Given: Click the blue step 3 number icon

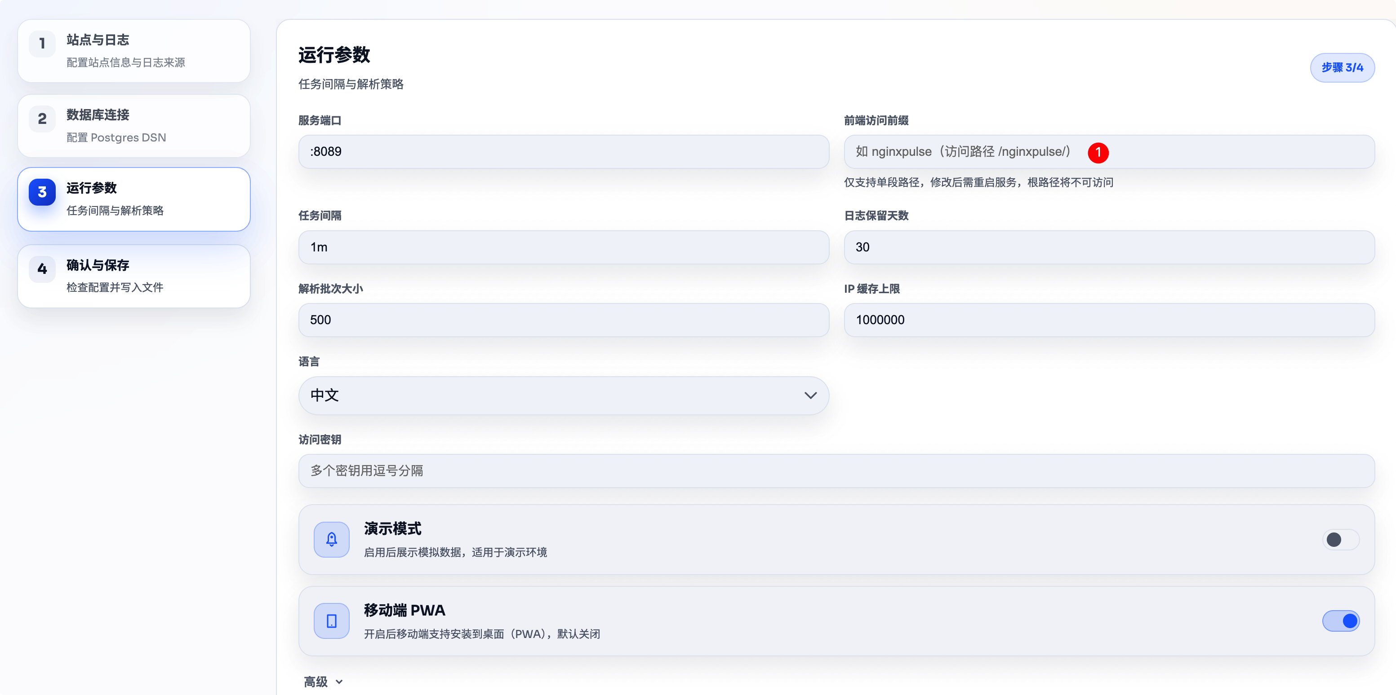Looking at the screenshot, I should coord(42,192).
